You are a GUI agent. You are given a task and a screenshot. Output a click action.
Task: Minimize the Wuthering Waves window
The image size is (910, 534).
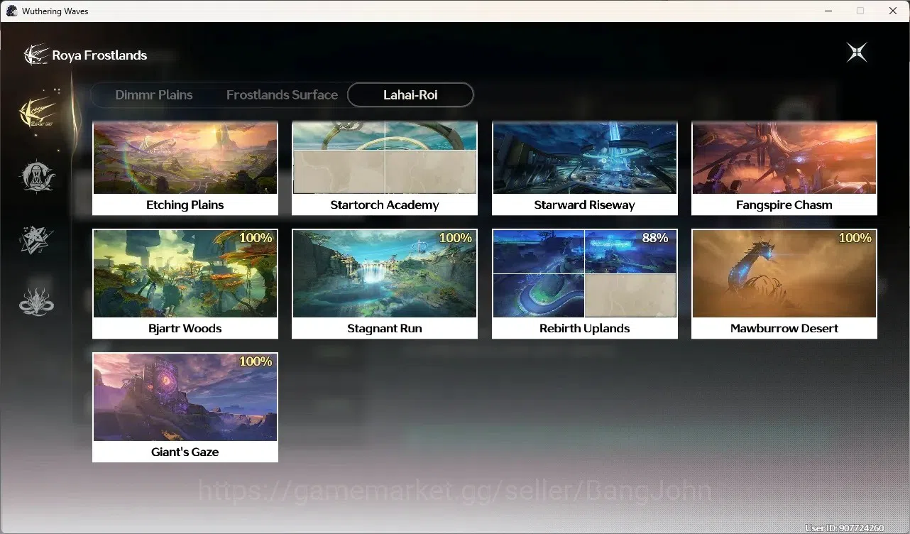point(828,11)
